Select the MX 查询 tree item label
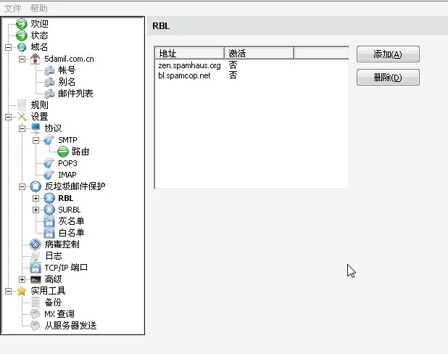Viewport: 448px width, 354px height. tap(59, 314)
